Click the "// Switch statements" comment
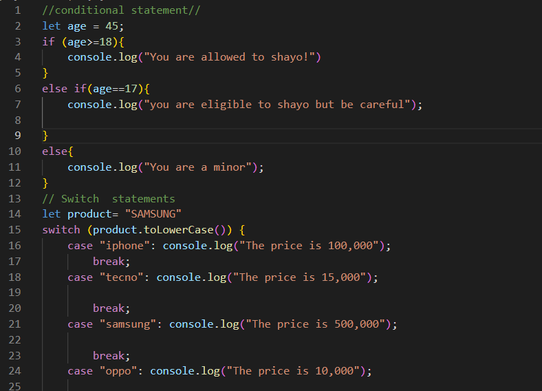This screenshot has height=391, width=542. point(109,198)
